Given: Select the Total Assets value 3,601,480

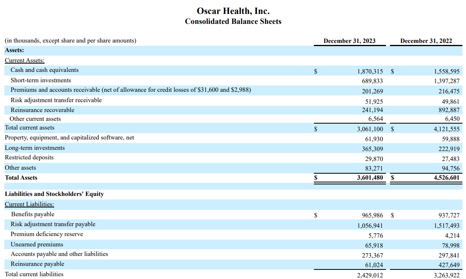Looking at the screenshot, I should point(370,177).
